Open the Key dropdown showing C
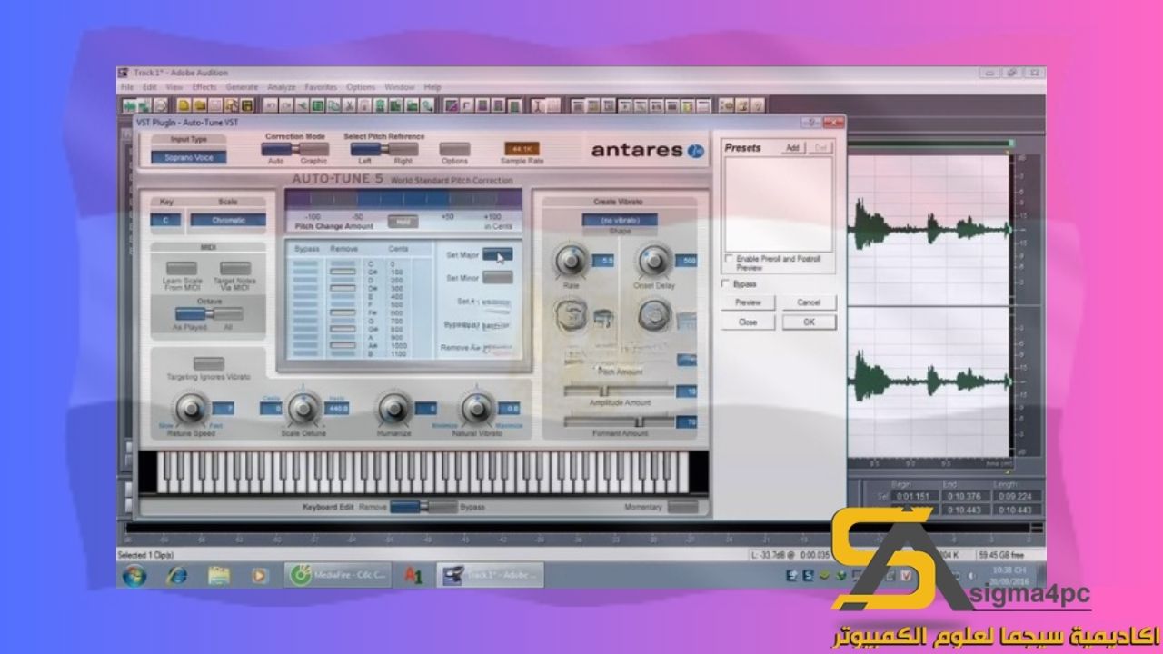 point(166,220)
